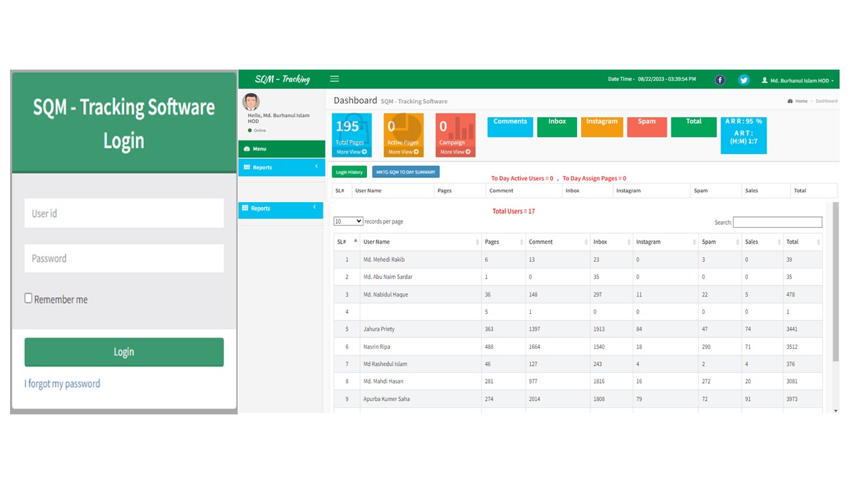The height and width of the screenshot is (482, 857).
Task: Click the MKTG-SQM TO DAY SUMMARY button
Action: [406, 172]
